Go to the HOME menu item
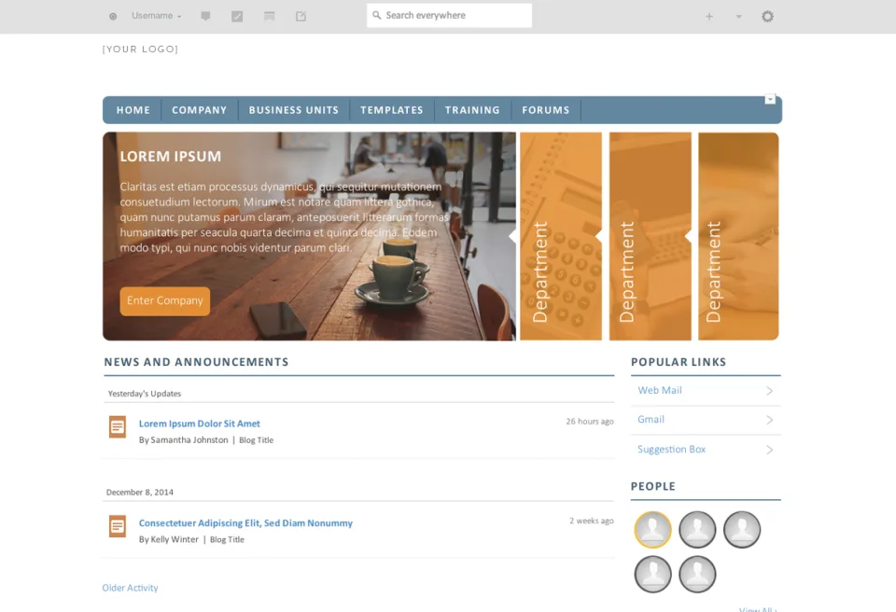 (133, 110)
